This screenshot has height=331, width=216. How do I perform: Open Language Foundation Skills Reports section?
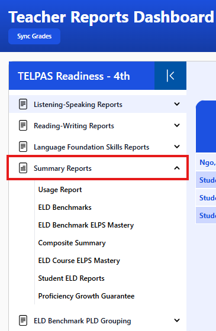(98, 147)
